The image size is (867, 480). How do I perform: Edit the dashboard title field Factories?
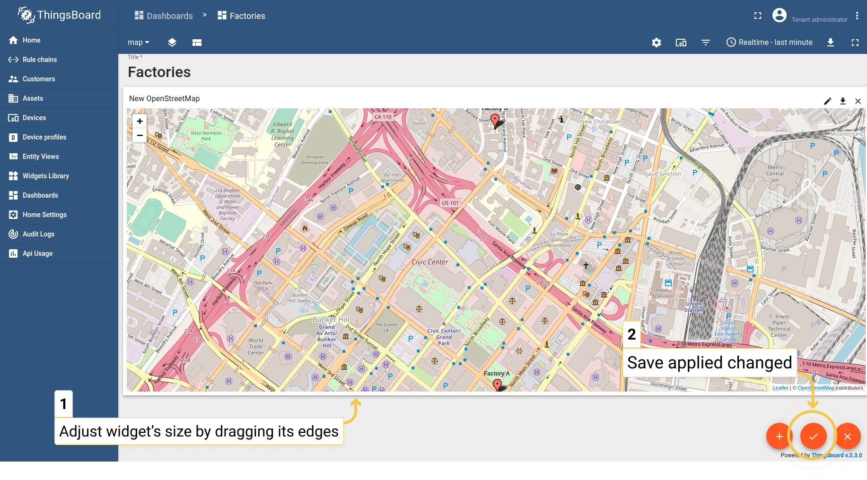pyautogui.click(x=159, y=72)
